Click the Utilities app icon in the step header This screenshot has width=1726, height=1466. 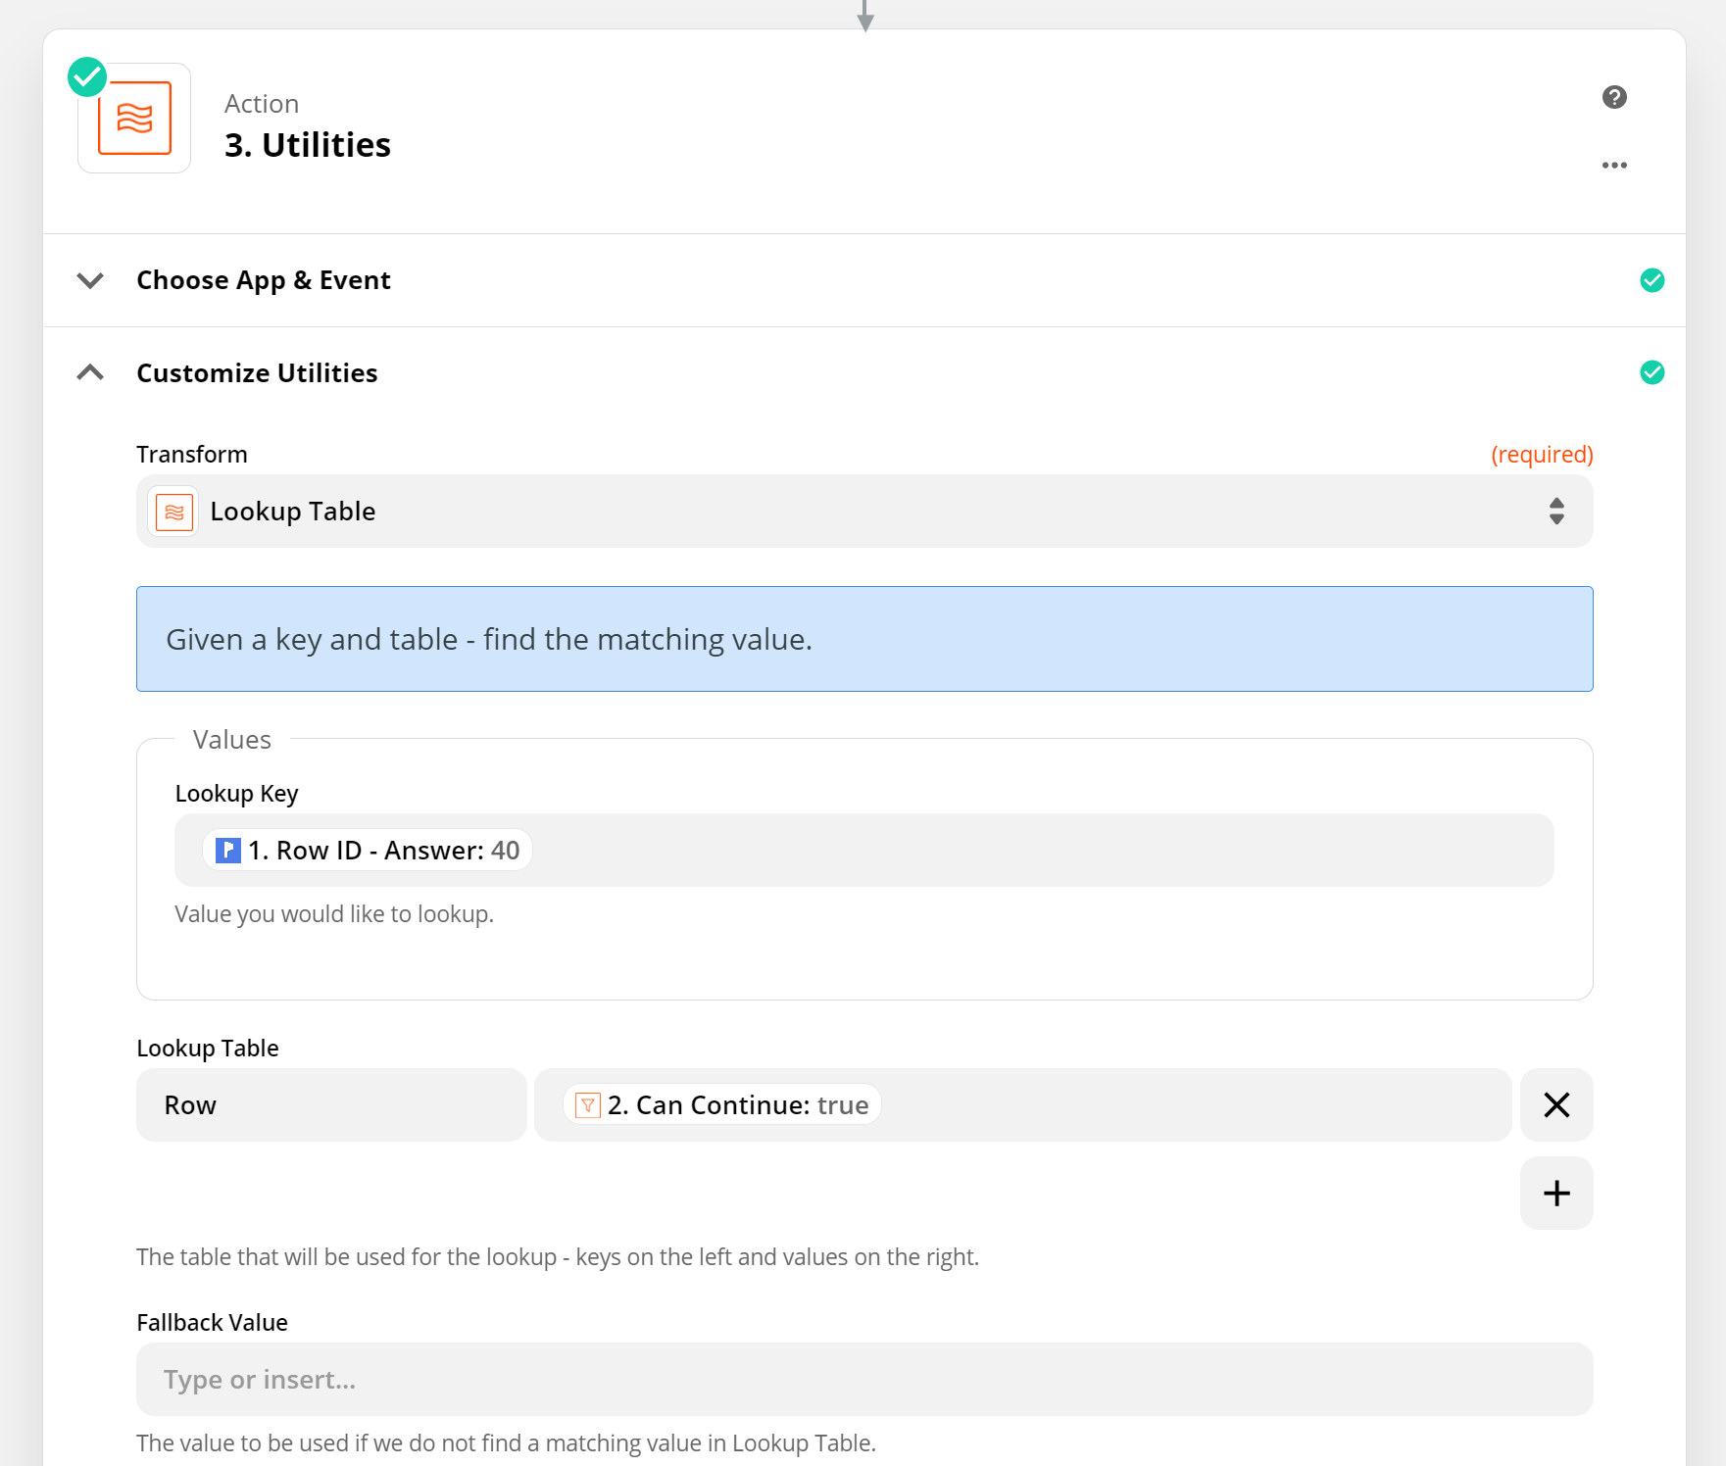pyautogui.click(x=134, y=119)
